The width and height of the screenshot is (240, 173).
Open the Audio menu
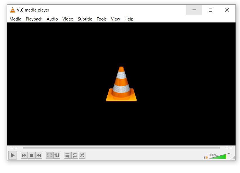point(52,19)
